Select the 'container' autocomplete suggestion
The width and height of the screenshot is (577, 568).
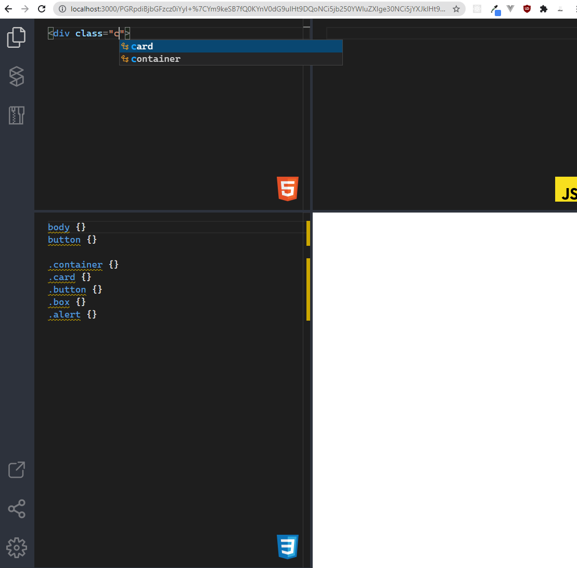230,59
